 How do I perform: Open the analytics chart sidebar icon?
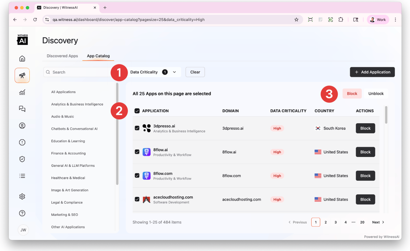pyautogui.click(x=22, y=92)
